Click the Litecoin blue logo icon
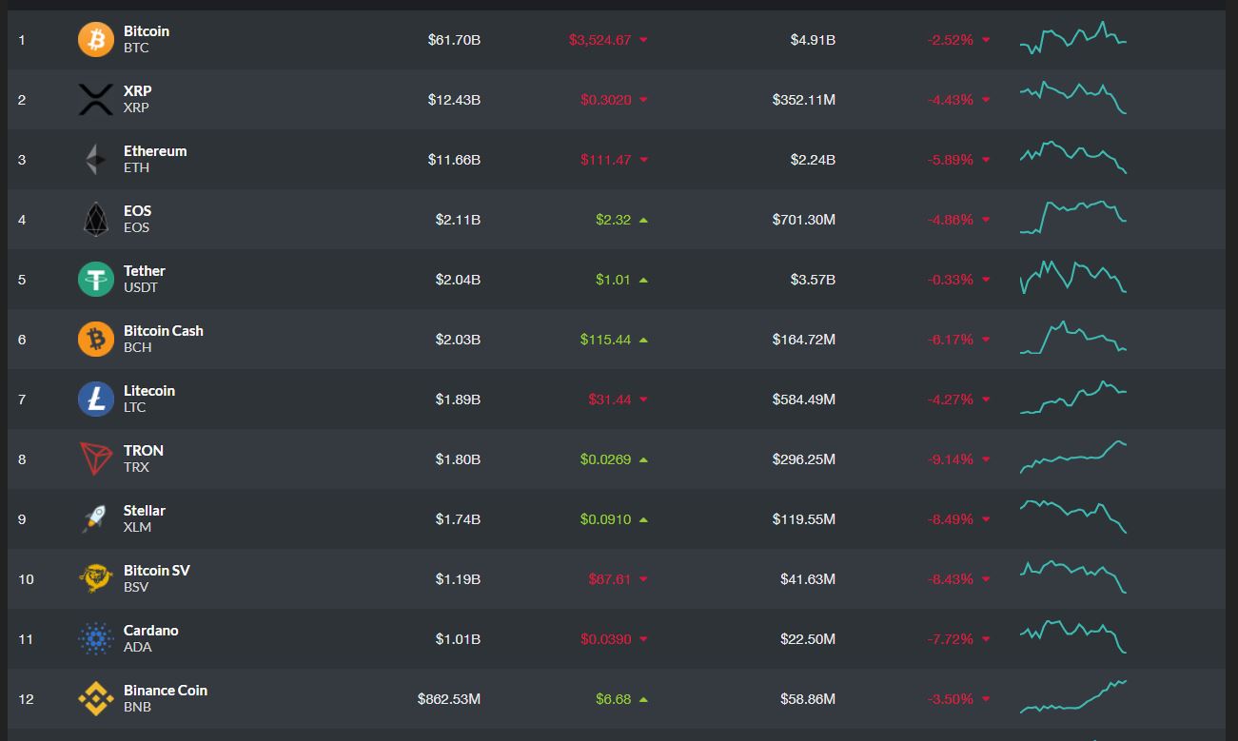1238x741 pixels. tap(95, 400)
